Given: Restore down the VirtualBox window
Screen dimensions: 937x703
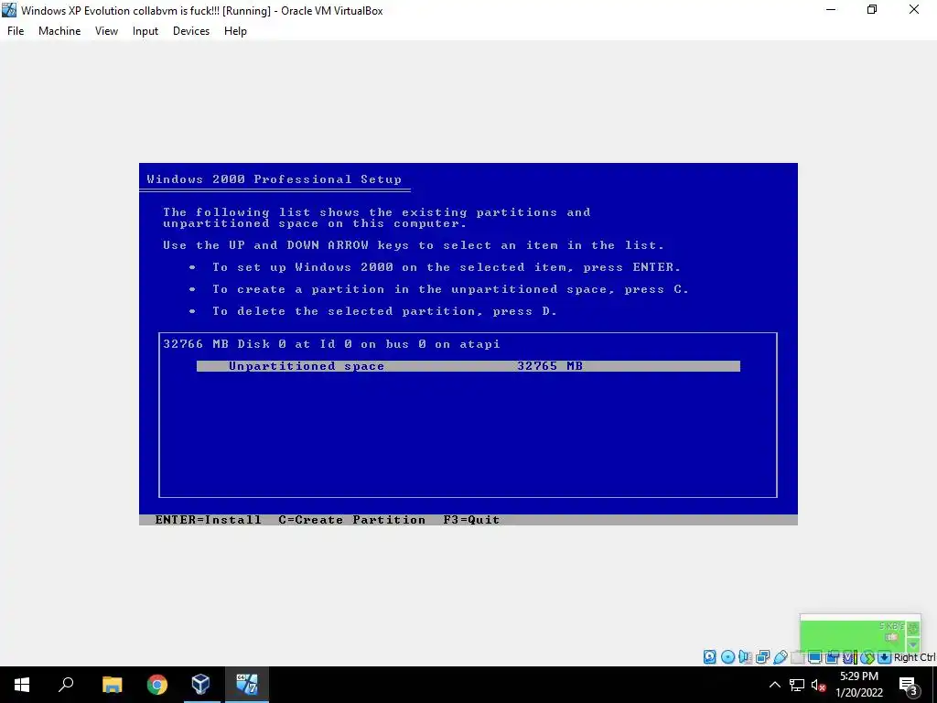Looking at the screenshot, I should pyautogui.click(x=872, y=9).
